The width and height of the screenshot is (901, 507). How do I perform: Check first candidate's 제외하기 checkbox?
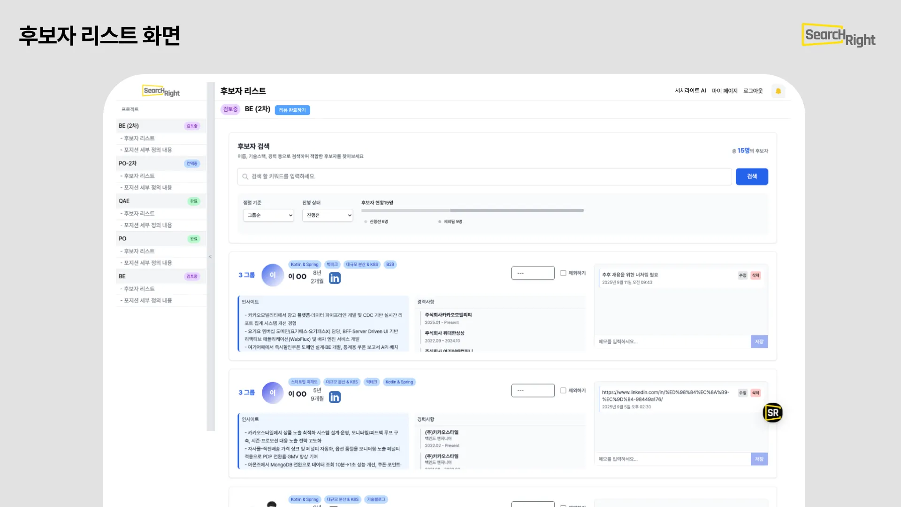coord(563,273)
